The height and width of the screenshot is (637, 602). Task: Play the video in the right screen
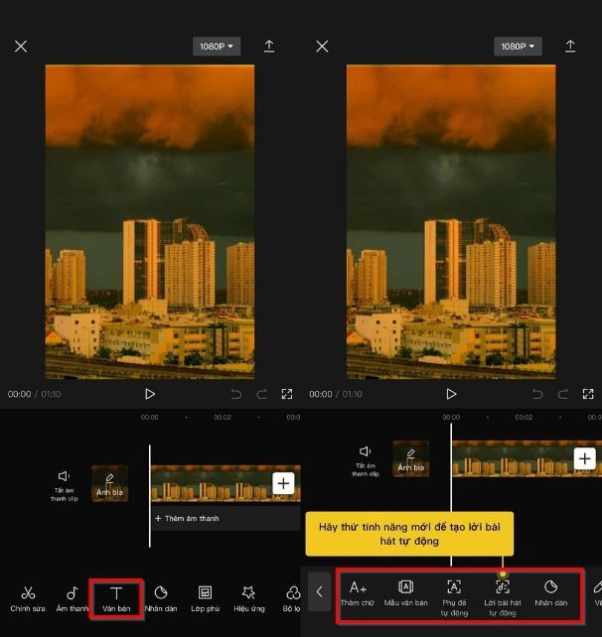click(x=451, y=394)
